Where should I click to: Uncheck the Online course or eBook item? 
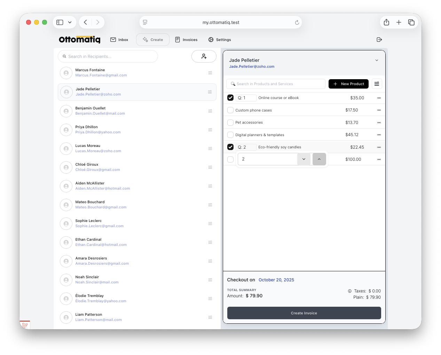(x=230, y=98)
